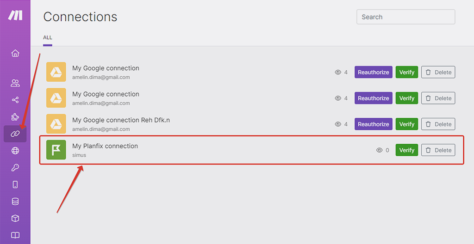Reauthorize the Reh Dfk.n Google connection
Viewport: 474px width, 244px height.
(374, 124)
